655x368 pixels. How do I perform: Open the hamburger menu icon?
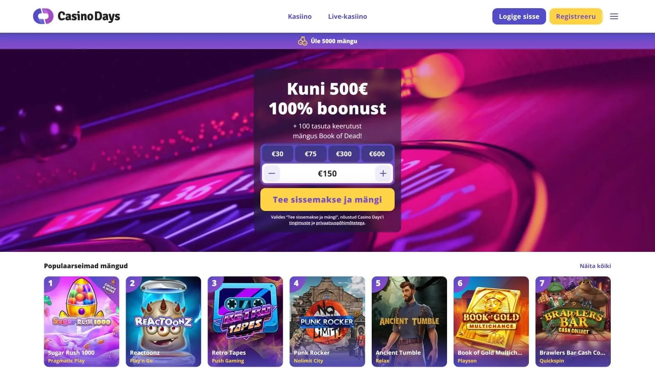click(x=614, y=16)
